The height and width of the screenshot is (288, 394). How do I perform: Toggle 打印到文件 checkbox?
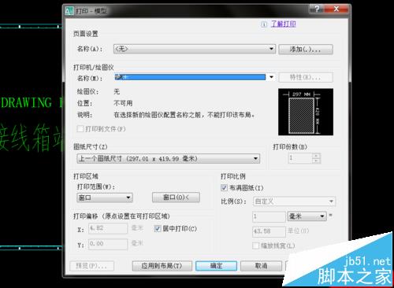click(x=80, y=129)
